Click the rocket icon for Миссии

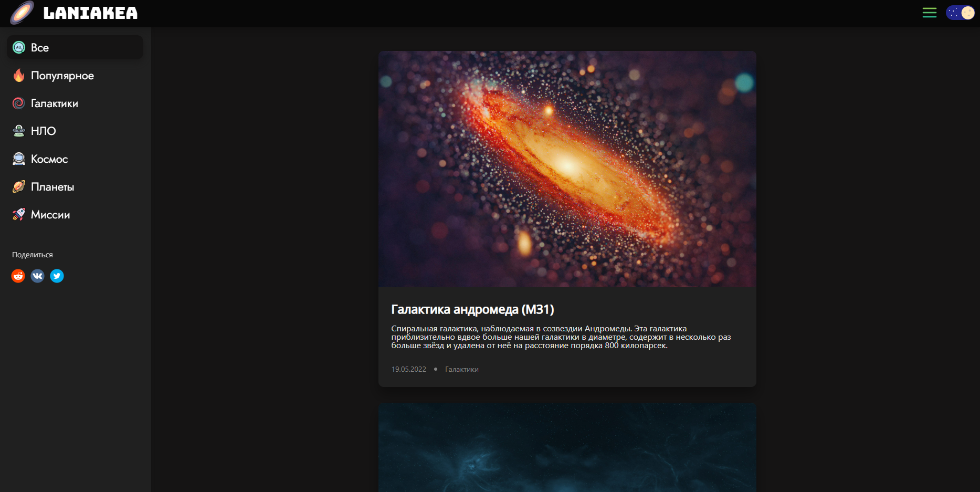[19, 214]
